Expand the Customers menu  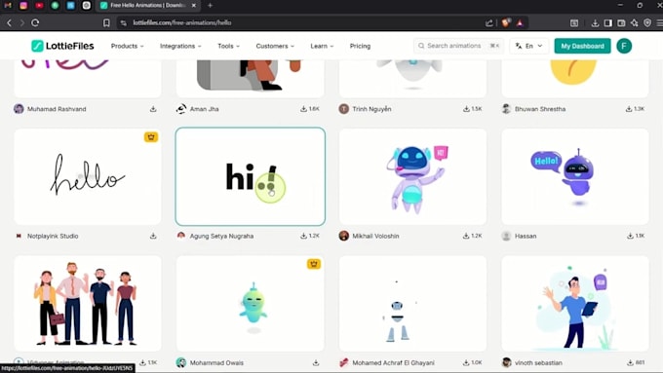point(275,46)
